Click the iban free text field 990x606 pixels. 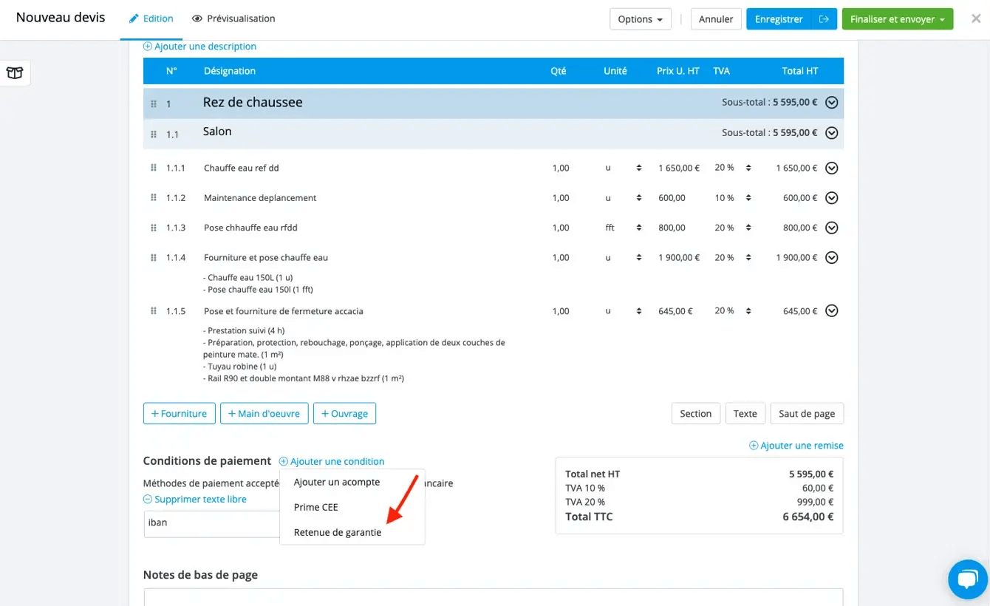[211, 522]
